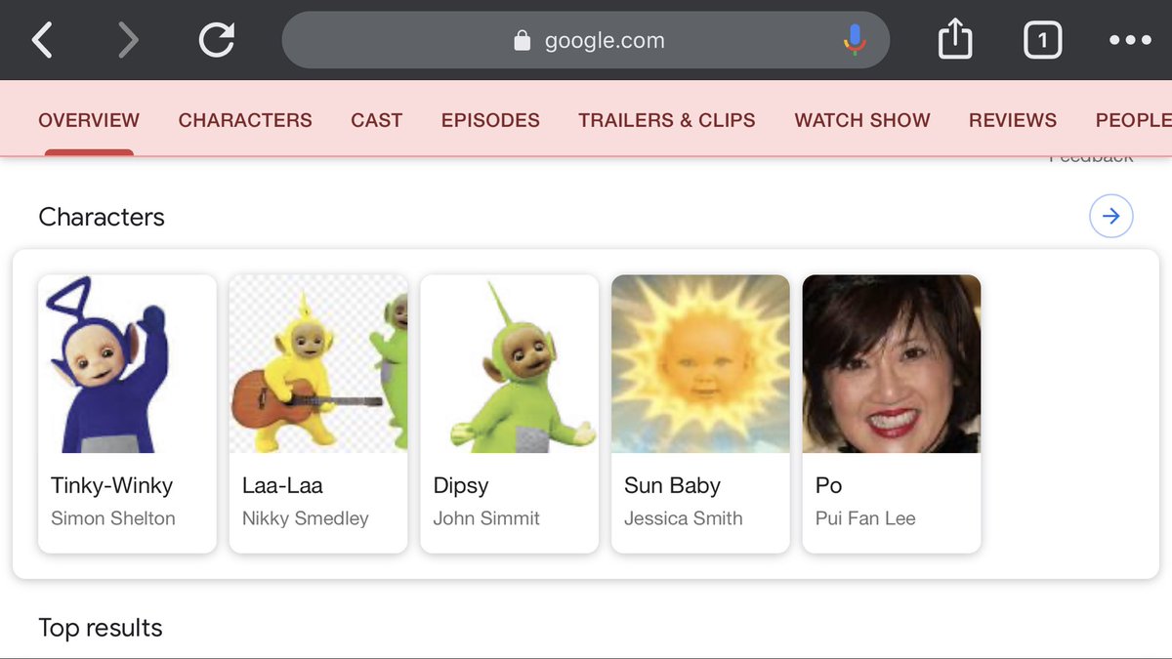This screenshot has width=1172, height=659.
Task: Tap the lock icon in the address bar
Action: tap(522, 40)
